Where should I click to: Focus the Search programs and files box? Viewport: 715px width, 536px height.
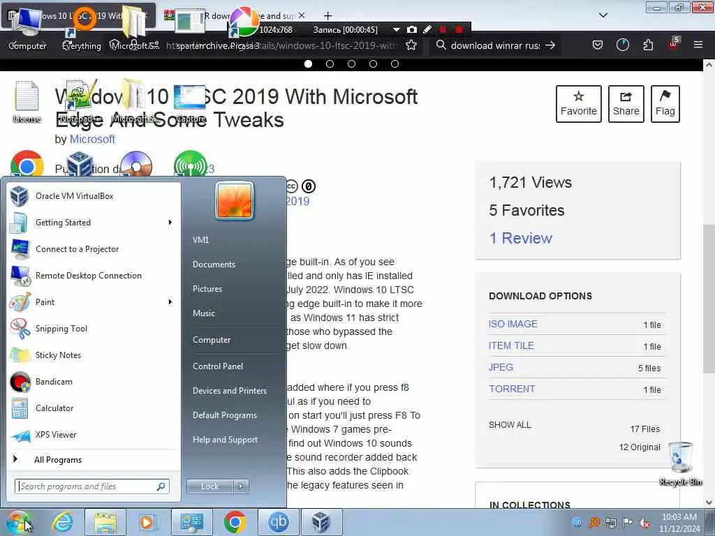(92, 486)
